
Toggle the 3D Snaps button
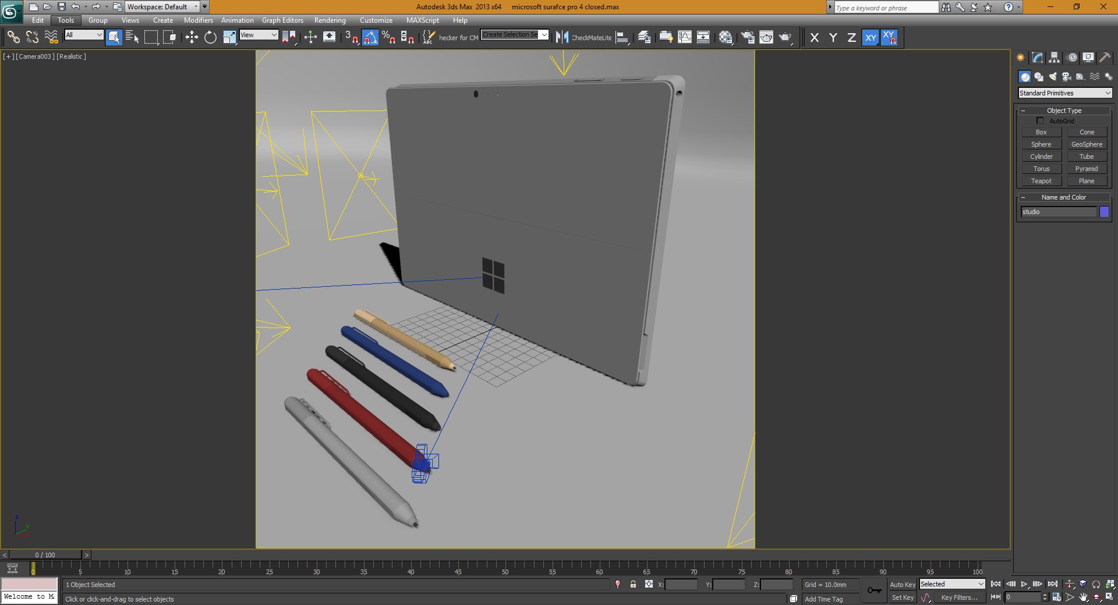352,37
